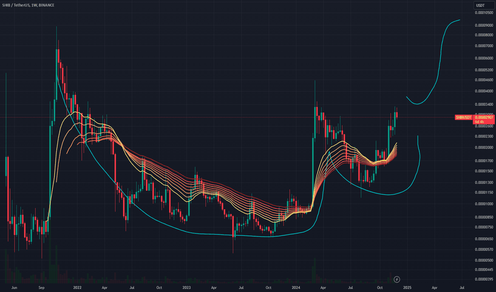Screen dimensions: 496x292
Task: Click the current price label 0.00002907
Action: coord(484,117)
